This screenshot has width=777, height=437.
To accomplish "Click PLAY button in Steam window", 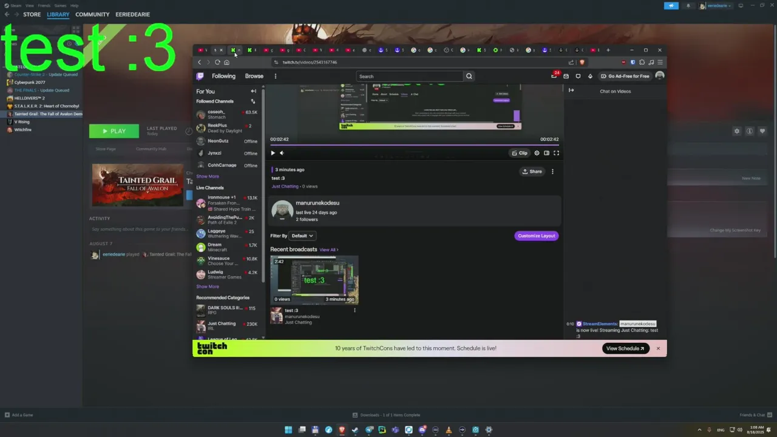I will [114, 131].
